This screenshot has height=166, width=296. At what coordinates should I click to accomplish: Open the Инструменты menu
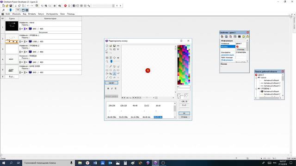pos(52,14)
